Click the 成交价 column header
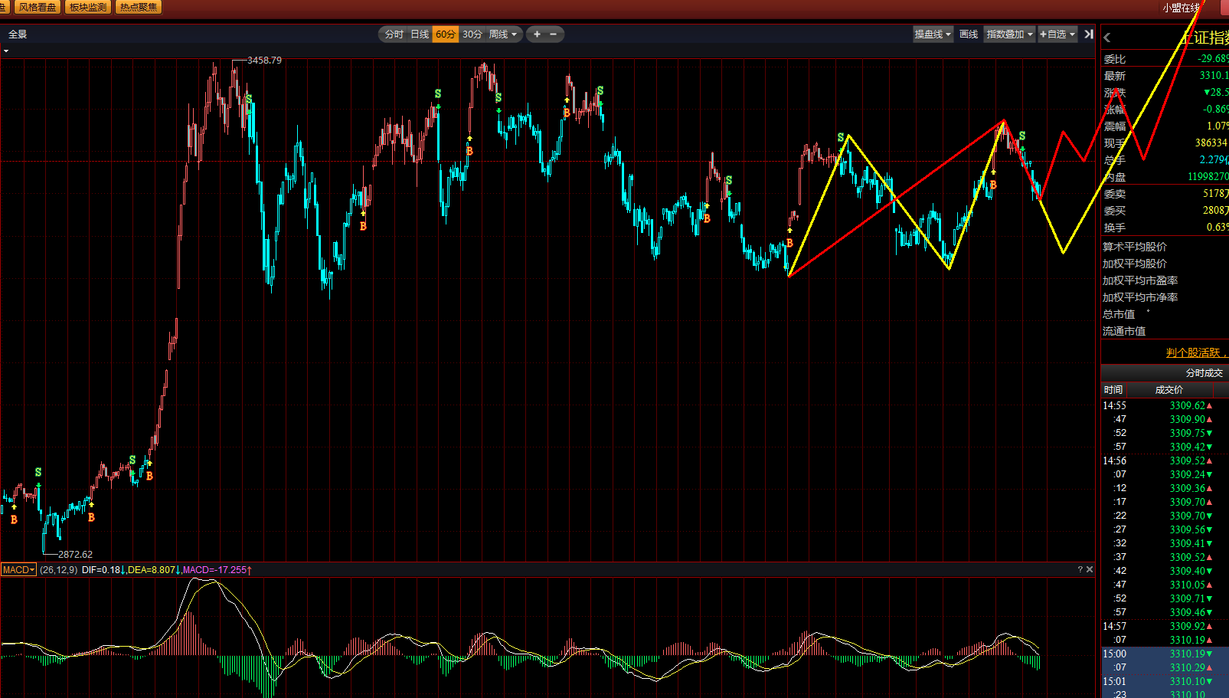The width and height of the screenshot is (1229, 698). point(1169,390)
